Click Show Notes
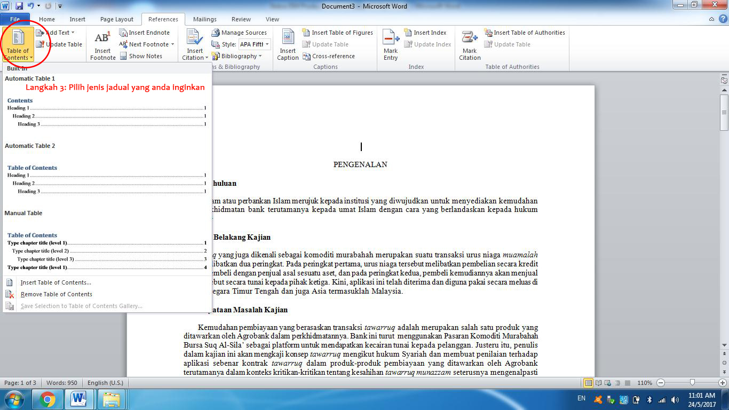The height and width of the screenshot is (410, 729). point(141,56)
